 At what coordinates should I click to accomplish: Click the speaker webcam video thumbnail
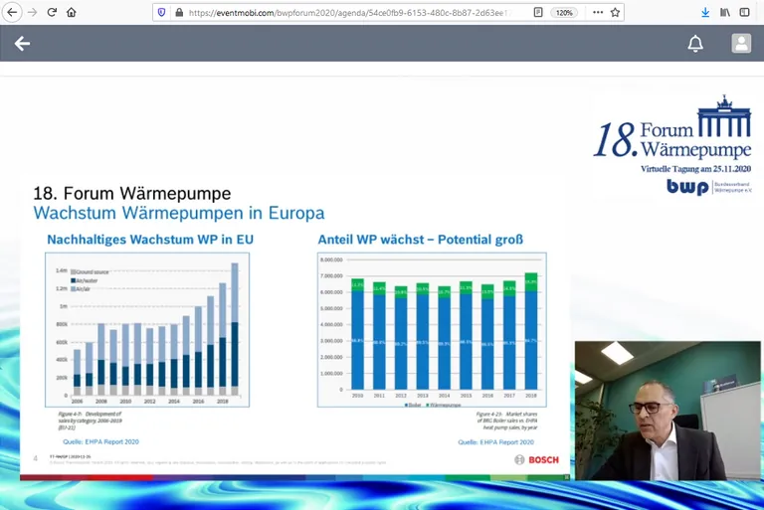click(667, 411)
